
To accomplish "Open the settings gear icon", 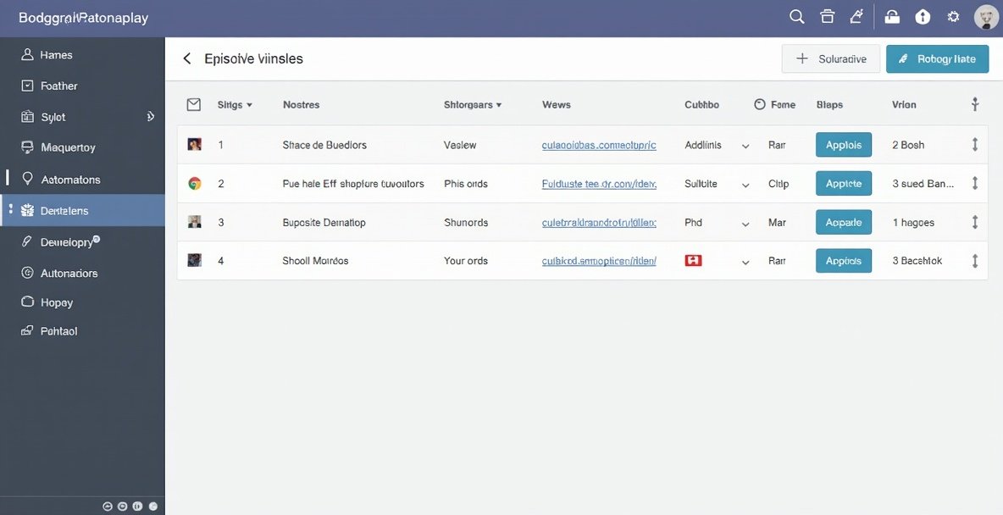I will click(953, 17).
